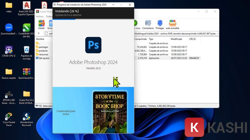The width and height of the screenshot is (250, 140).
Task: Click Proteger shield icon in WinRAR
Action: pyautogui.click(x=160, y=25)
